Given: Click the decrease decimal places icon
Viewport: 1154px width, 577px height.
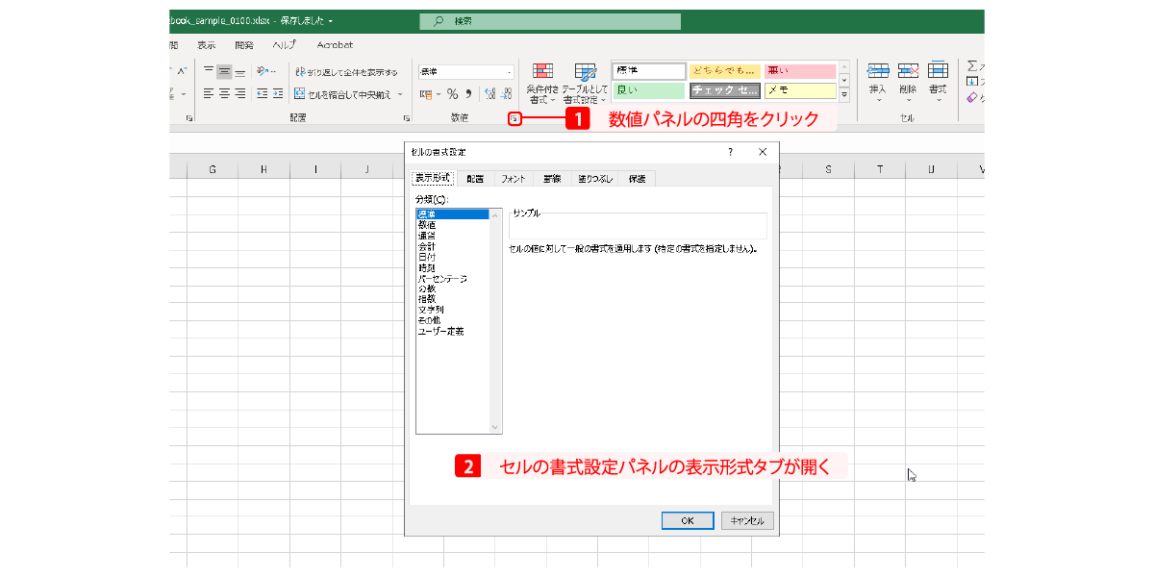Looking at the screenshot, I should pyautogui.click(x=505, y=94).
